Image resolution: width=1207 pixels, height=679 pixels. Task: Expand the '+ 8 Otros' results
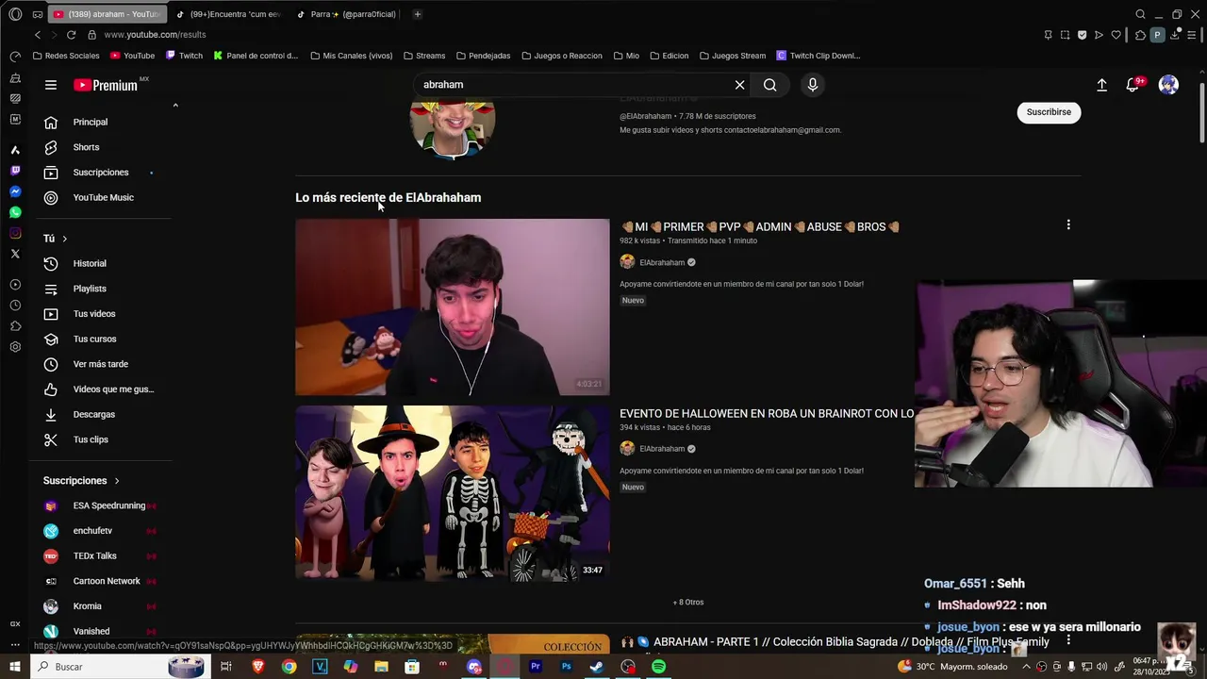tap(688, 603)
